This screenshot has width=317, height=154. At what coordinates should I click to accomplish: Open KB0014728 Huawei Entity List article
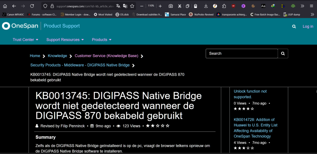coord(256,128)
